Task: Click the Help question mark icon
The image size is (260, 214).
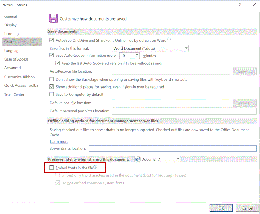Action: pyautogui.click(x=240, y=5)
